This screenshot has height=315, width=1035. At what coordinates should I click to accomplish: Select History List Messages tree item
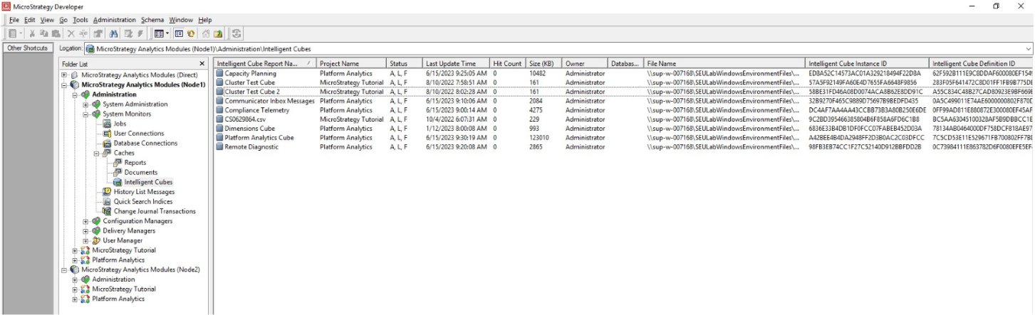pos(144,192)
